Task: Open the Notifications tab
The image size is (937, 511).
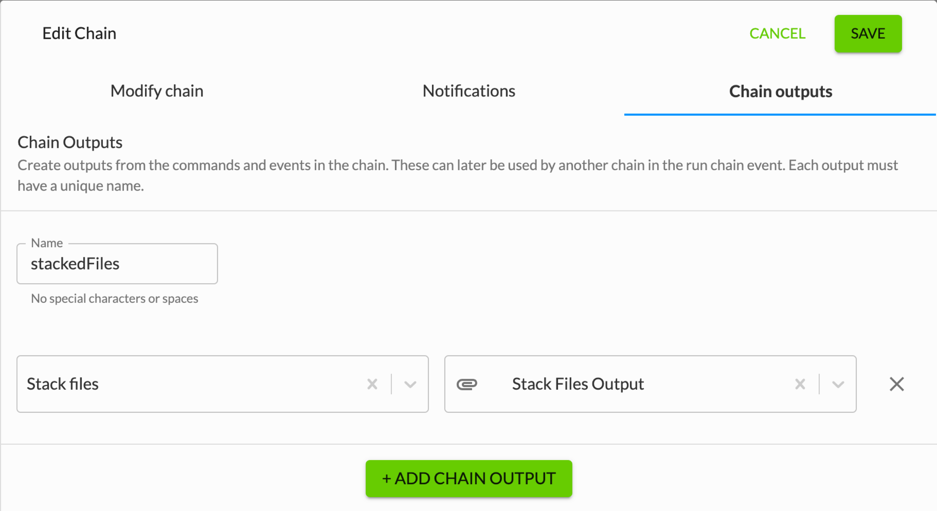Action: [x=468, y=91]
